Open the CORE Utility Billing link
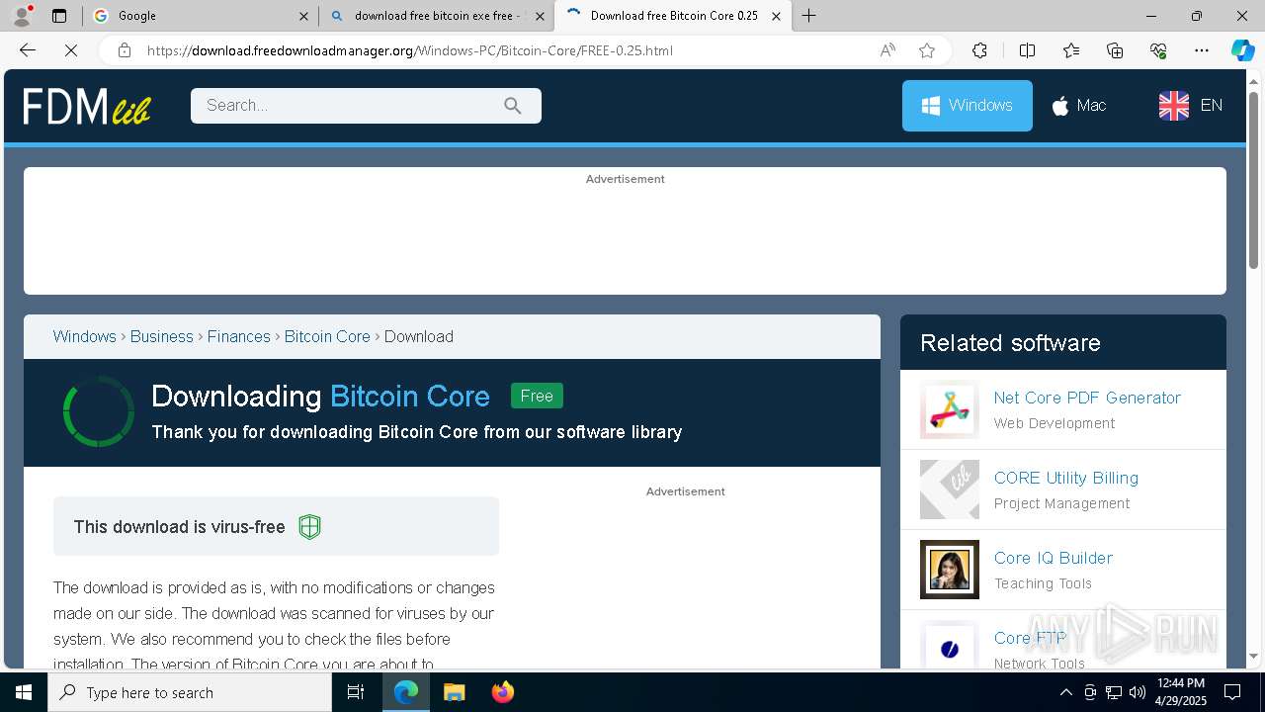The width and height of the screenshot is (1265, 712). click(1066, 478)
